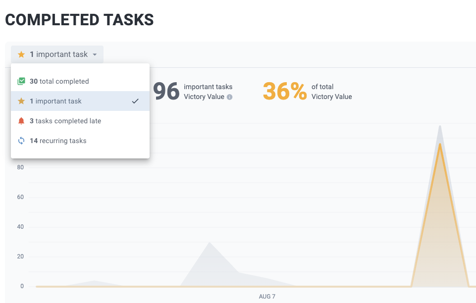Click the 96 important tasks Victory Value

[x=166, y=91]
